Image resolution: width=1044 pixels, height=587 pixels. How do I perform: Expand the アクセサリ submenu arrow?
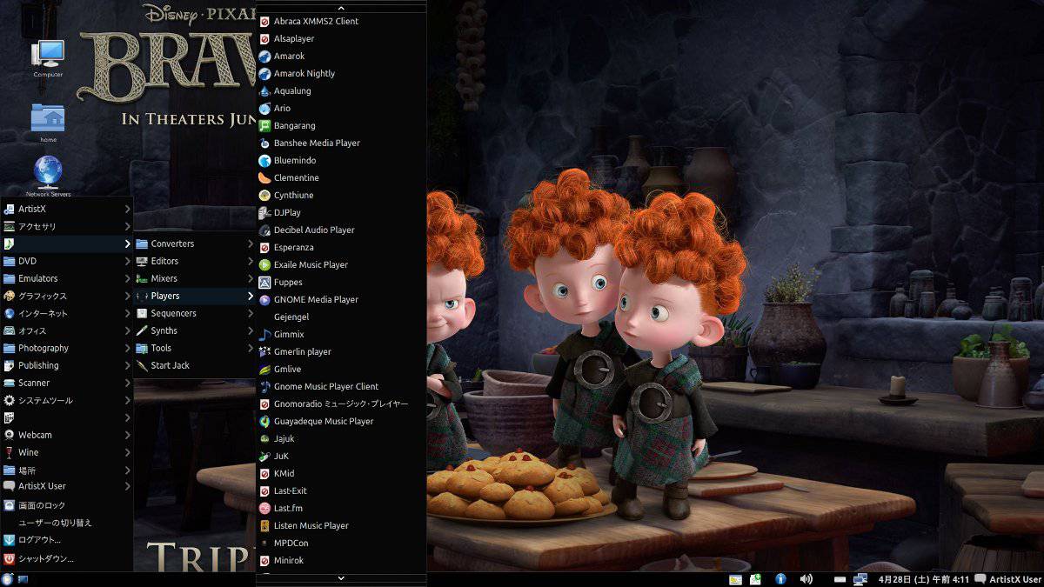tap(127, 226)
